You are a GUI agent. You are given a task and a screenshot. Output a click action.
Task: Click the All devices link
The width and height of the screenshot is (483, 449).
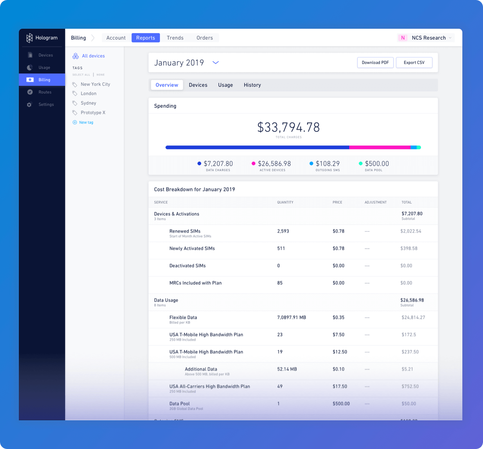coord(93,56)
